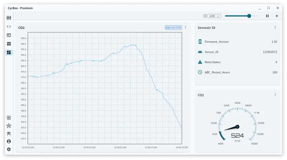Pause the live data stream
This screenshot has height=160, width=287.
267,16
